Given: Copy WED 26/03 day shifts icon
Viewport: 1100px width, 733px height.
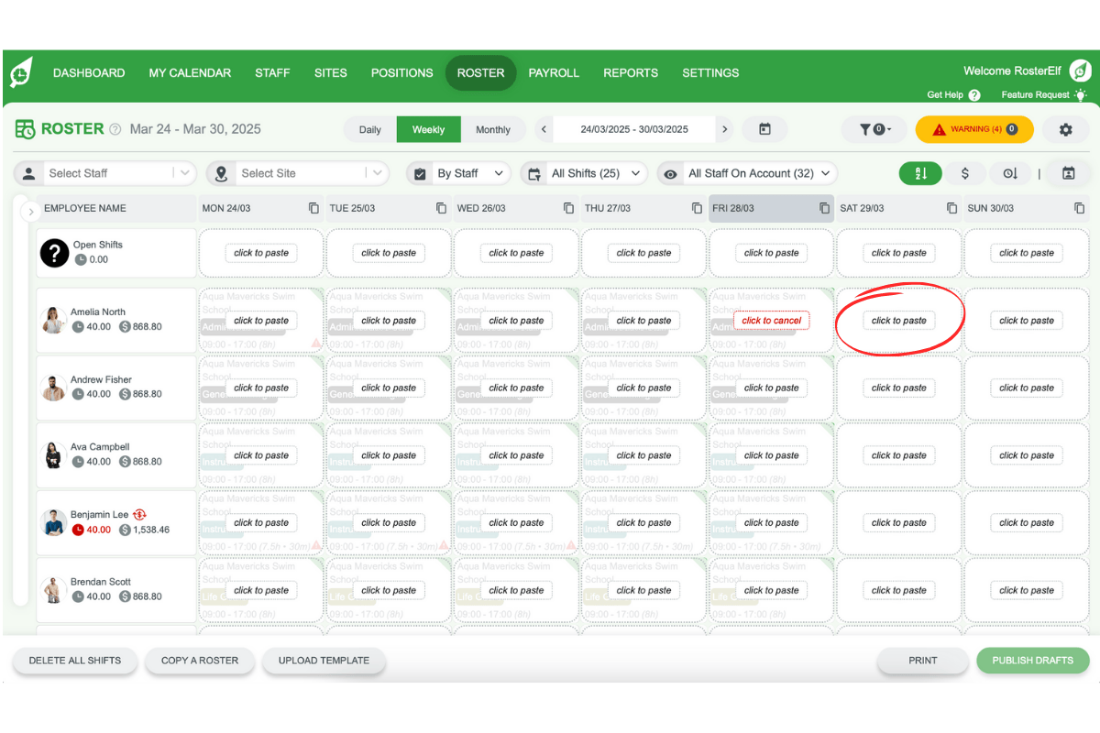Looking at the screenshot, I should tap(568, 208).
